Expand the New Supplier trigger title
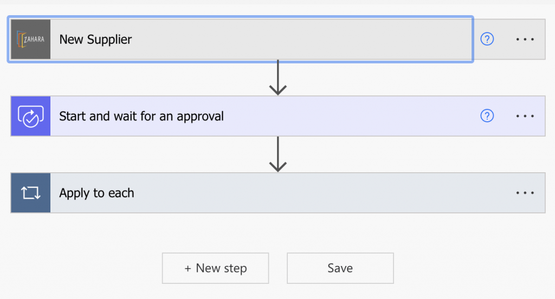The width and height of the screenshot is (555, 299). [95, 40]
